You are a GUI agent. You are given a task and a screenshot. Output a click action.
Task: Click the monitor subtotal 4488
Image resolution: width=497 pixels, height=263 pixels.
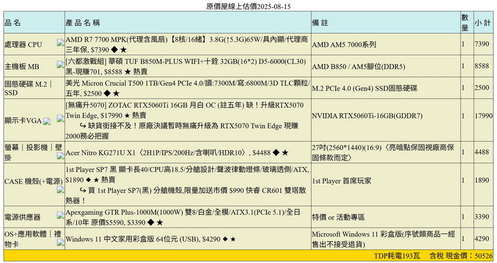(482, 152)
